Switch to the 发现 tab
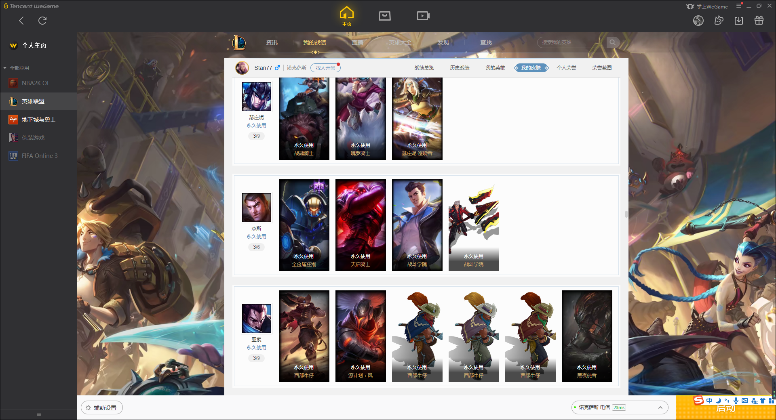776x420 pixels. pos(443,42)
